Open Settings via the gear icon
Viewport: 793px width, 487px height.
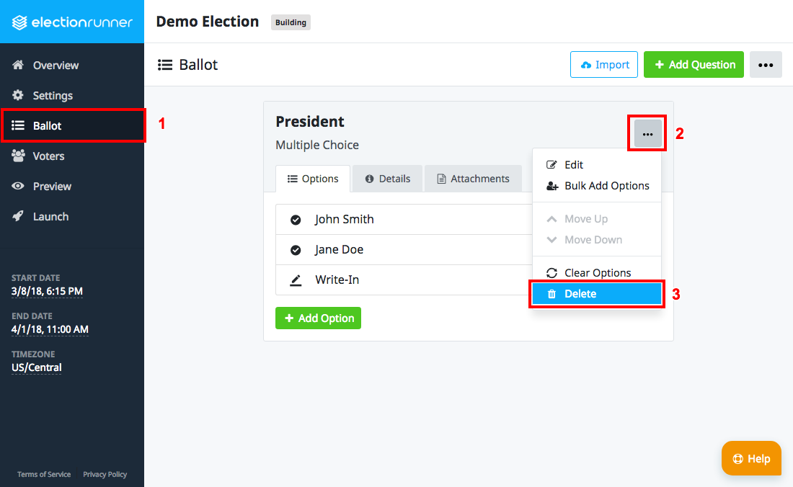click(x=18, y=95)
